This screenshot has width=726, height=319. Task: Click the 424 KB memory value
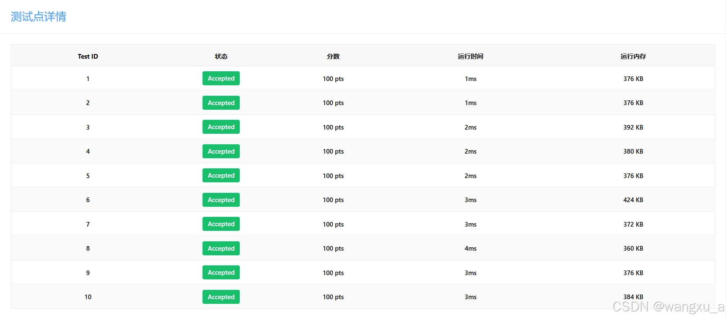633,200
